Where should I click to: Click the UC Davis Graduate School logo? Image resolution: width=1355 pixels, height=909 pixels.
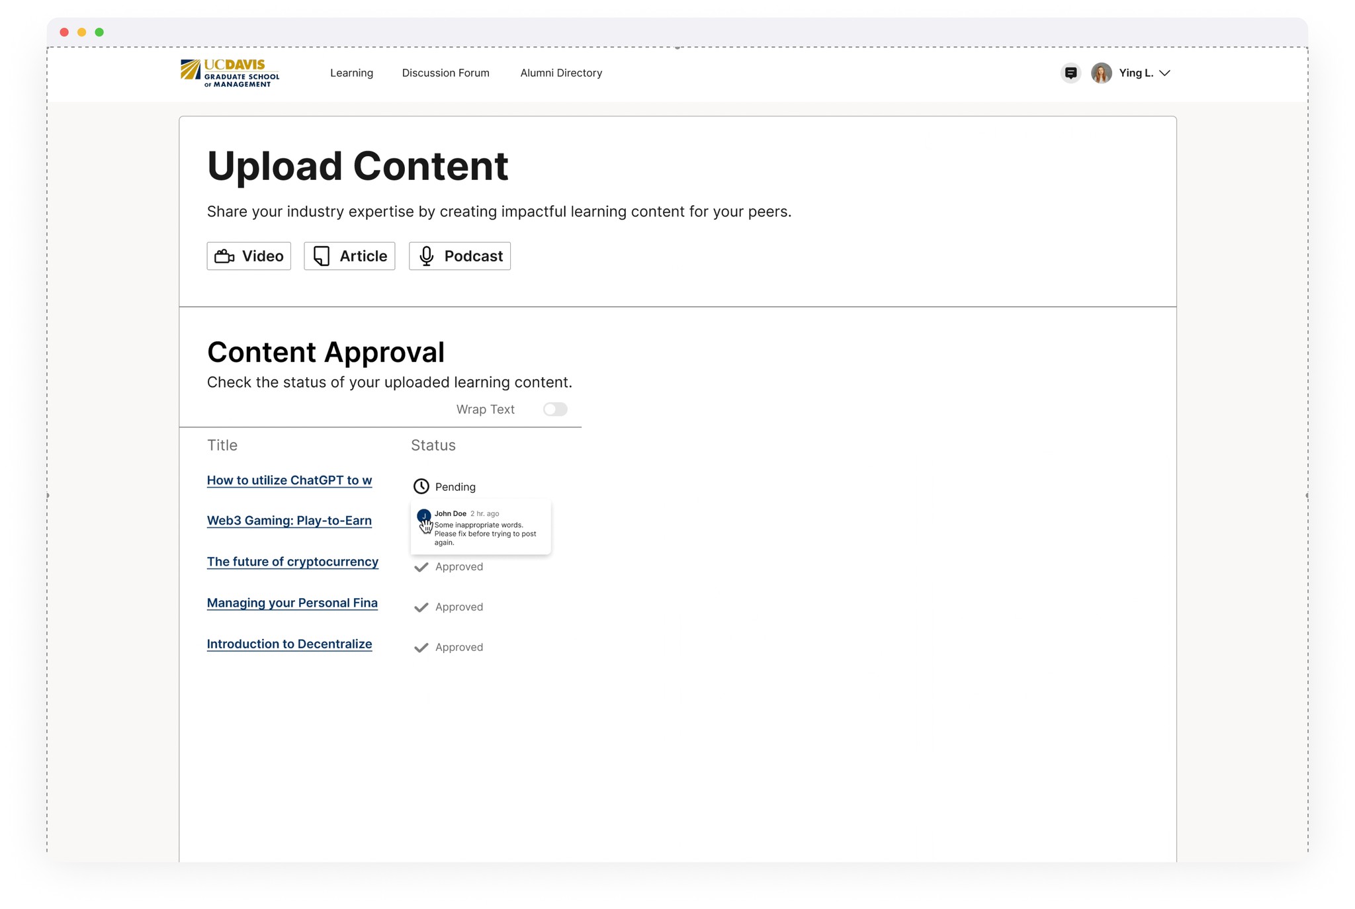230,73
